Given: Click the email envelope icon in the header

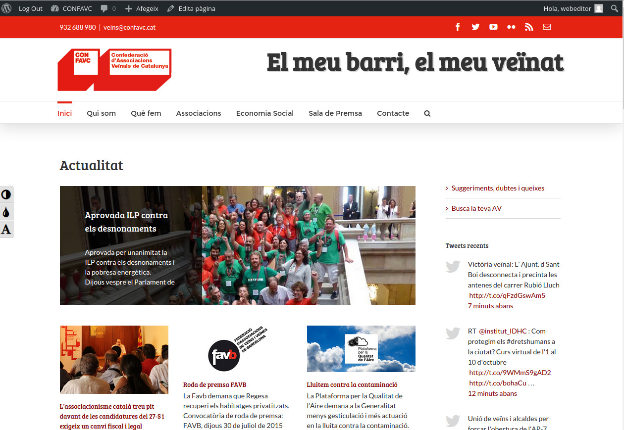Looking at the screenshot, I should (547, 27).
